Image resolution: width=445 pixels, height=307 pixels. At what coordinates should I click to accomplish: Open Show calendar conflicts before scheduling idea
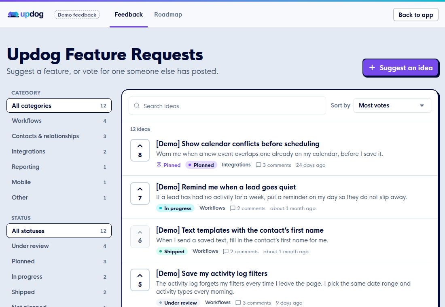[237, 144]
